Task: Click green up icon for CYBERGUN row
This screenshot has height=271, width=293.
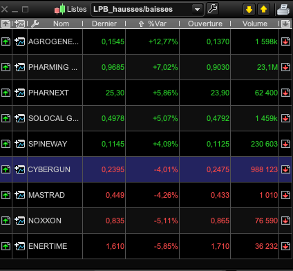Action: [x=6, y=169]
